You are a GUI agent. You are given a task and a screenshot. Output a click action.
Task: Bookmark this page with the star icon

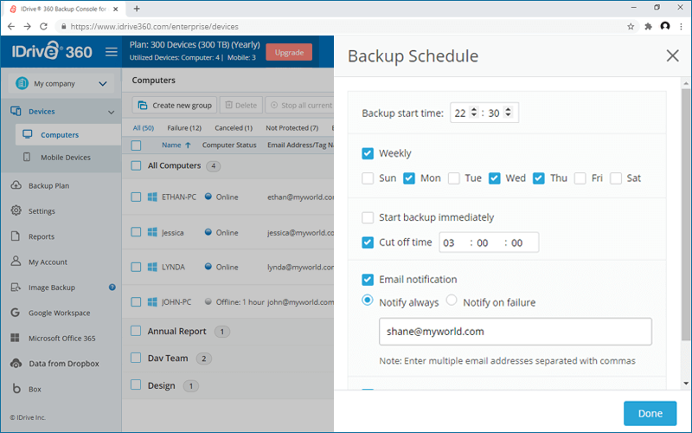point(631,27)
